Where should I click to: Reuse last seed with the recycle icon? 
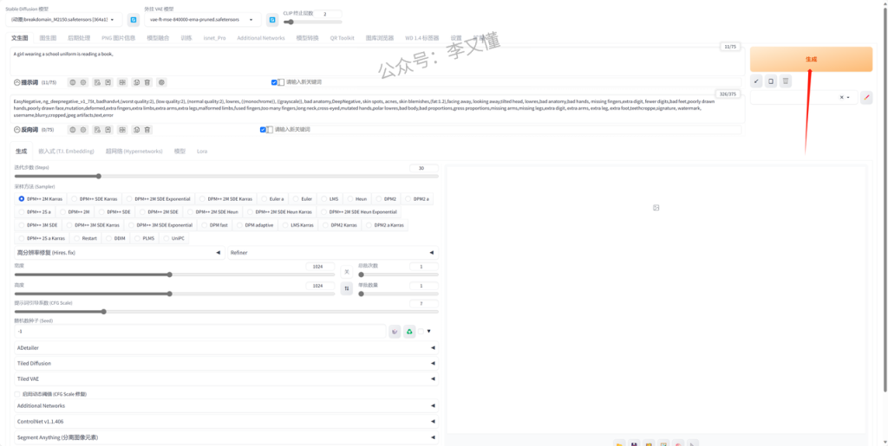click(409, 331)
